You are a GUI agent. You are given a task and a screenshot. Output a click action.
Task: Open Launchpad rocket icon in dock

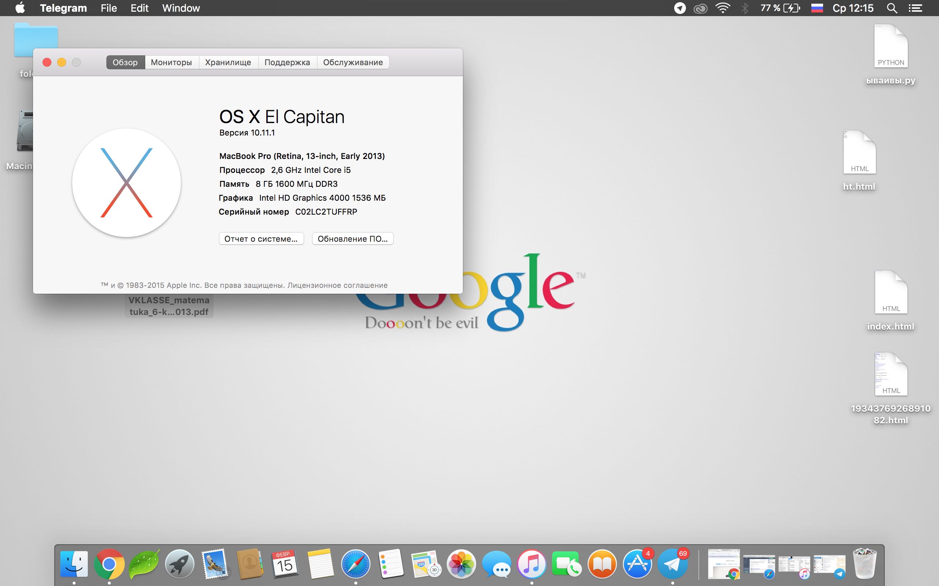(x=179, y=564)
